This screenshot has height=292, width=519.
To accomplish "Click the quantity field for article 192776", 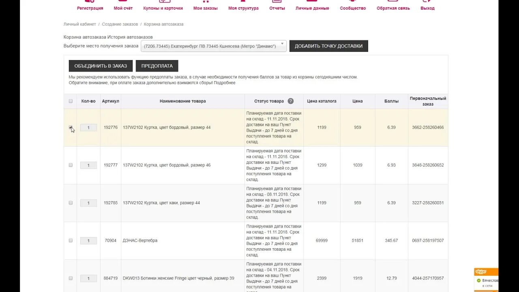I will (x=88, y=127).
